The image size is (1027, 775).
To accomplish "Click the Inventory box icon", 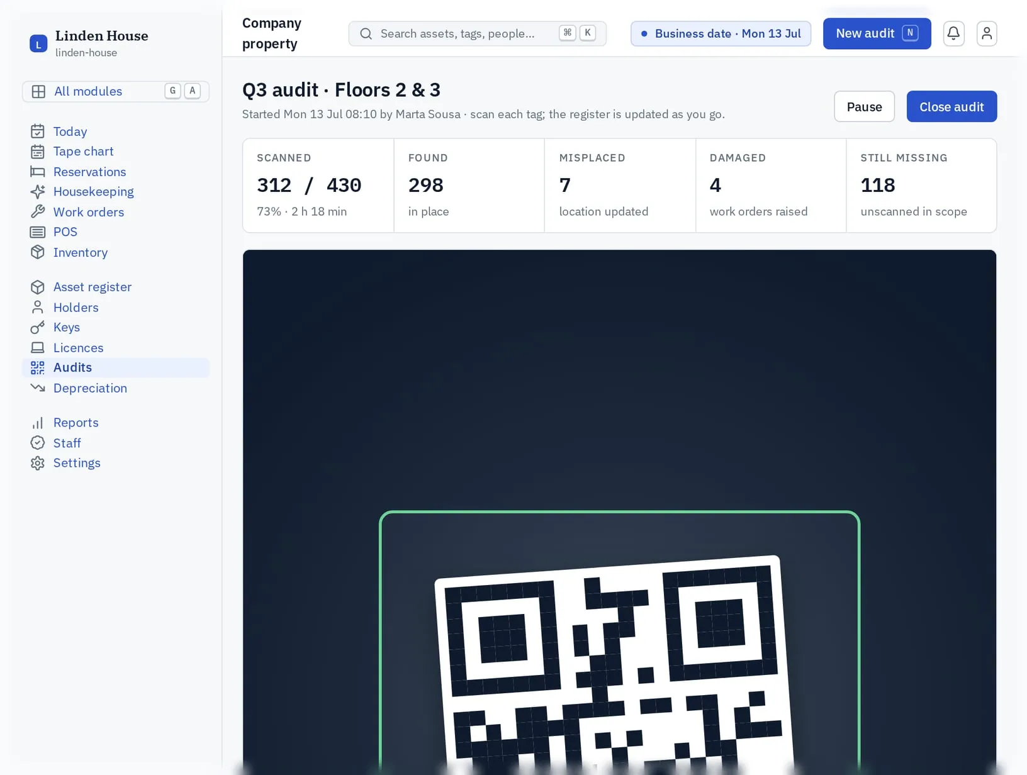I will coord(38,252).
